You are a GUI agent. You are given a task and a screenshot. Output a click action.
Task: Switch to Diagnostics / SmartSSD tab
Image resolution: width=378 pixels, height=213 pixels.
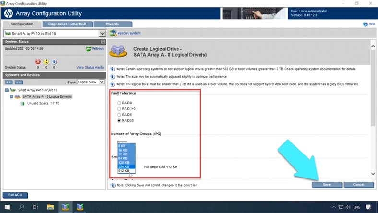point(67,24)
